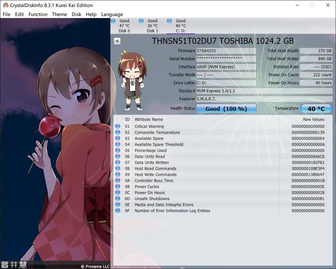The width and height of the screenshot is (336, 269).
Task: Click status orb for Critical Warning row
Action: 118,126
